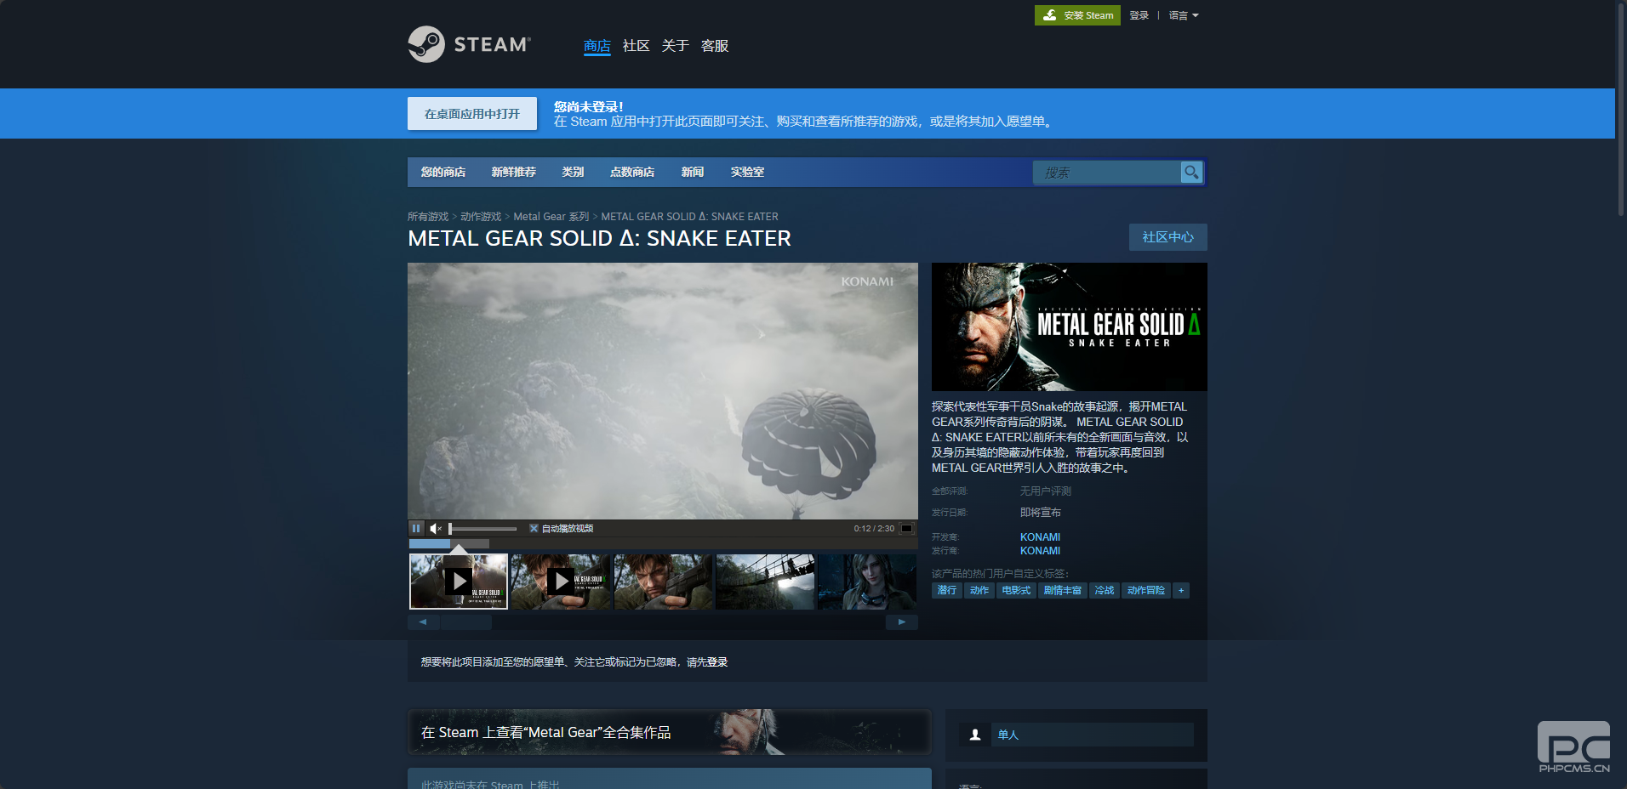Adjust the video volume slider
The width and height of the screenshot is (1627, 789).
(x=482, y=529)
